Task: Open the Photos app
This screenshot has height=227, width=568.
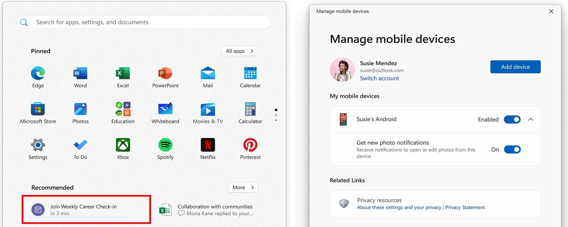Action: (x=80, y=113)
